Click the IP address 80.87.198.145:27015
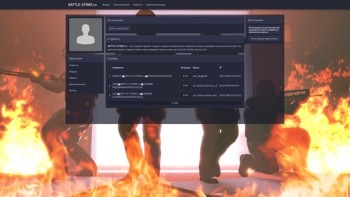This screenshot has width=350, height=197. 230,76
